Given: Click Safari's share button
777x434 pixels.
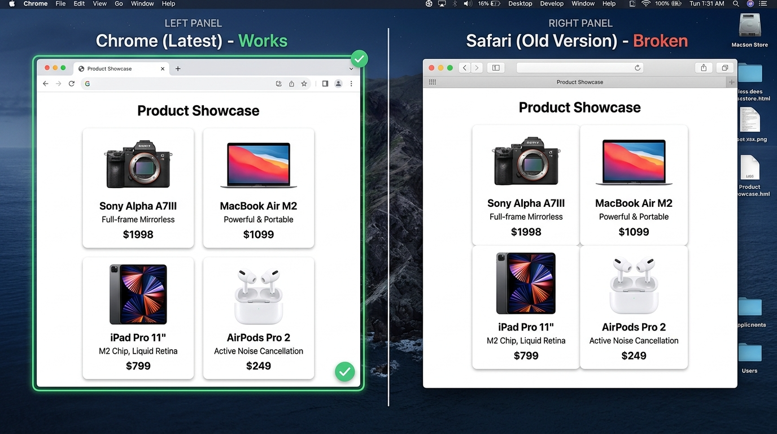Looking at the screenshot, I should coord(704,68).
